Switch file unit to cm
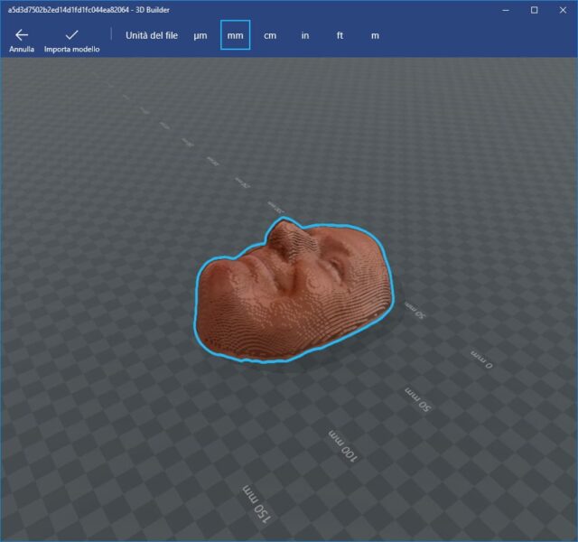 click(x=270, y=35)
